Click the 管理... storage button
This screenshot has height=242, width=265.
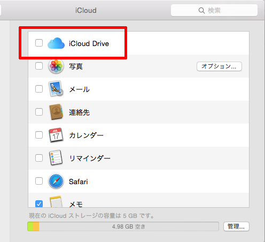[236, 226]
